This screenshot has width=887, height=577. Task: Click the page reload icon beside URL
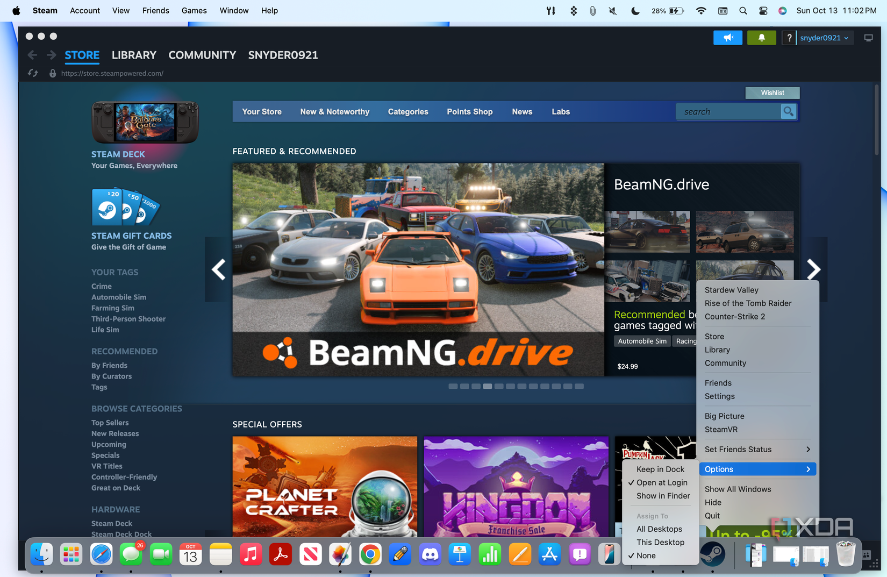(x=33, y=73)
